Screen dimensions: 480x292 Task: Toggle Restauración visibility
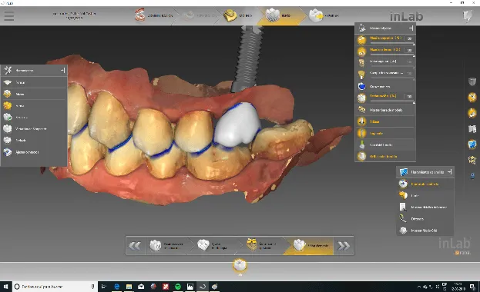(362, 98)
